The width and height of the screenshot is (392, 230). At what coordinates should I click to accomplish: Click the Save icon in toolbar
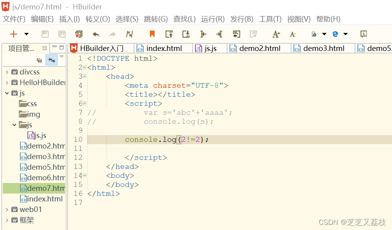tap(45, 34)
